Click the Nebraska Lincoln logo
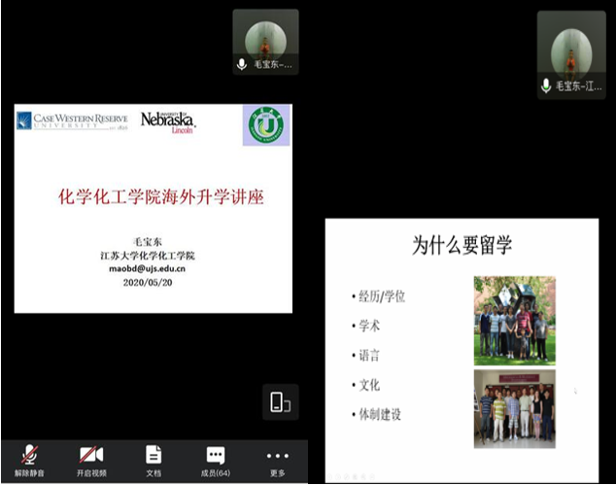The width and height of the screenshot is (616, 485). (x=168, y=121)
